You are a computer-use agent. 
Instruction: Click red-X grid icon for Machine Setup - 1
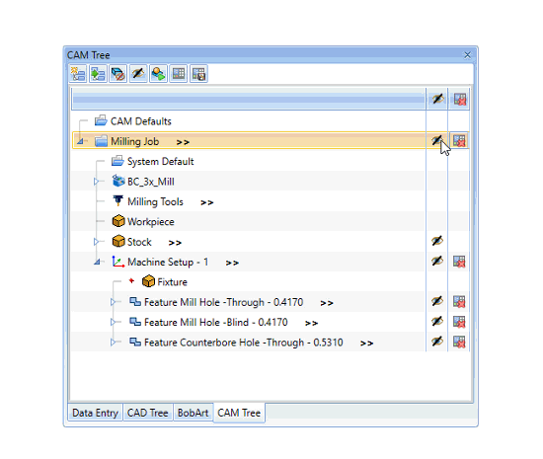click(x=459, y=262)
